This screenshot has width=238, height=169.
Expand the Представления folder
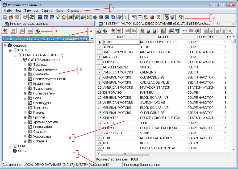(x=25, y=69)
